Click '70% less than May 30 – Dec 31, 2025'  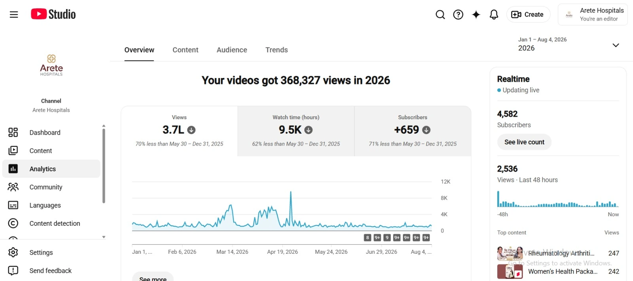click(179, 144)
